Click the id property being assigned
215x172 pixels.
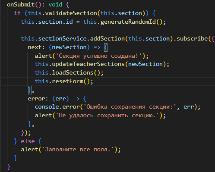pos(70,22)
